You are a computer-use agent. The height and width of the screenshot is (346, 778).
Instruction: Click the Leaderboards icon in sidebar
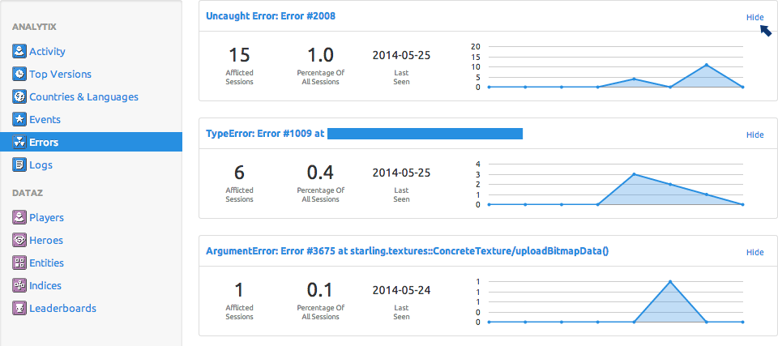pyautogui.click(x=19, y=308)
